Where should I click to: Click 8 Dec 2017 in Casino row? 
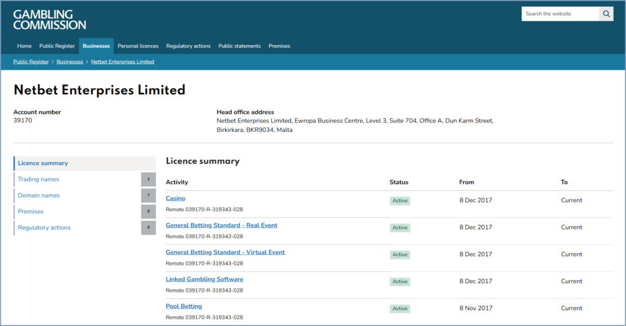click(476, 200)
